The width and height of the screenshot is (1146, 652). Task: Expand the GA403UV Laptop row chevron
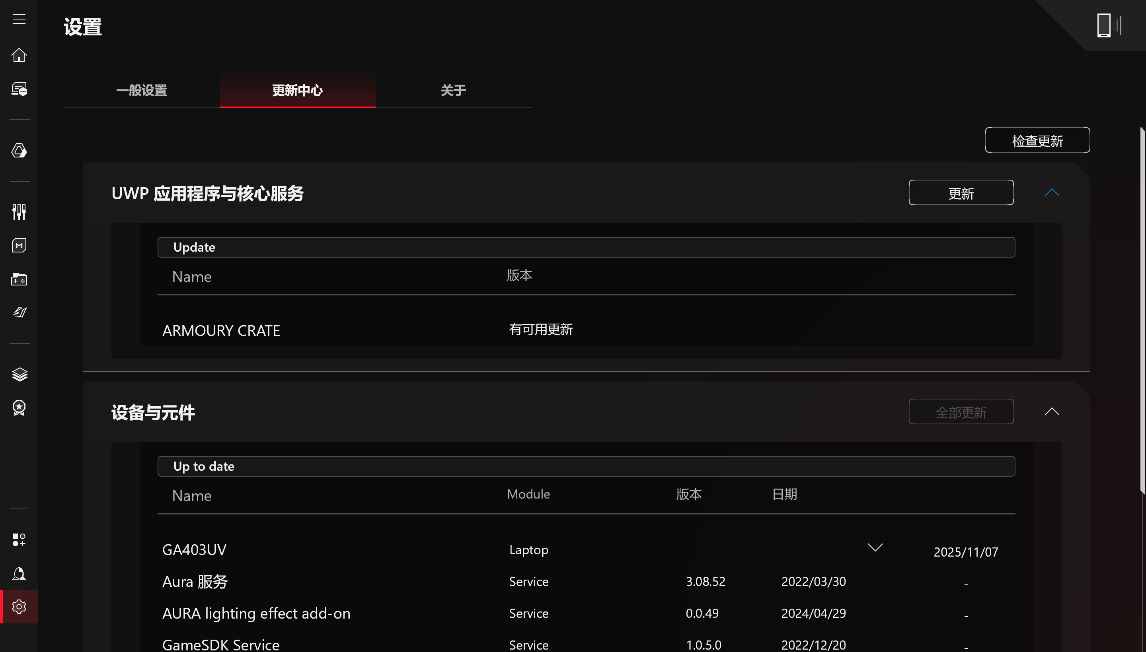tap(875, 548)
